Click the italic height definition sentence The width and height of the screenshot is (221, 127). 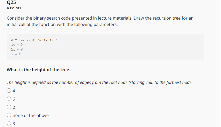click(x=100, y=82)
